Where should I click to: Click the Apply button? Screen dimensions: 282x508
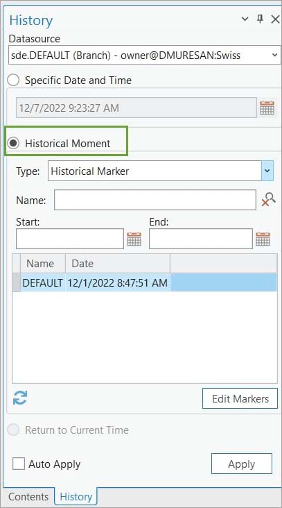pyautogui.click(x=242, y=464)
